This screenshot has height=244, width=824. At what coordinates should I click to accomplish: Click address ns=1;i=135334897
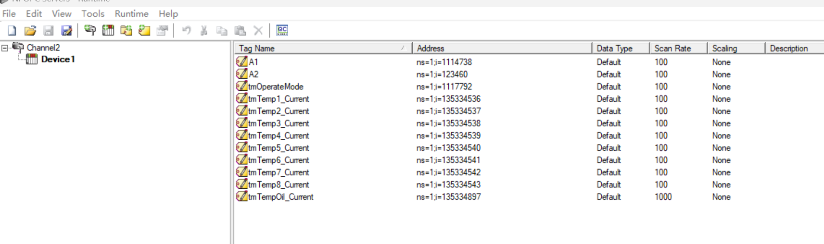(448, 196)
